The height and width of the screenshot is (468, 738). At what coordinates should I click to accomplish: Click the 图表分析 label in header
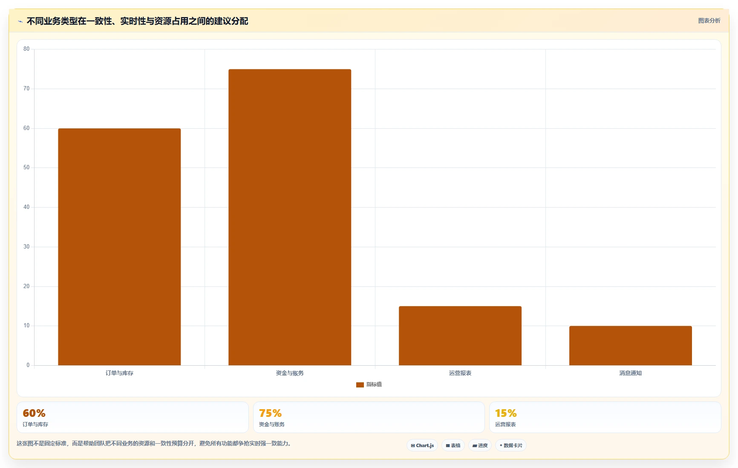pos(709,20)
